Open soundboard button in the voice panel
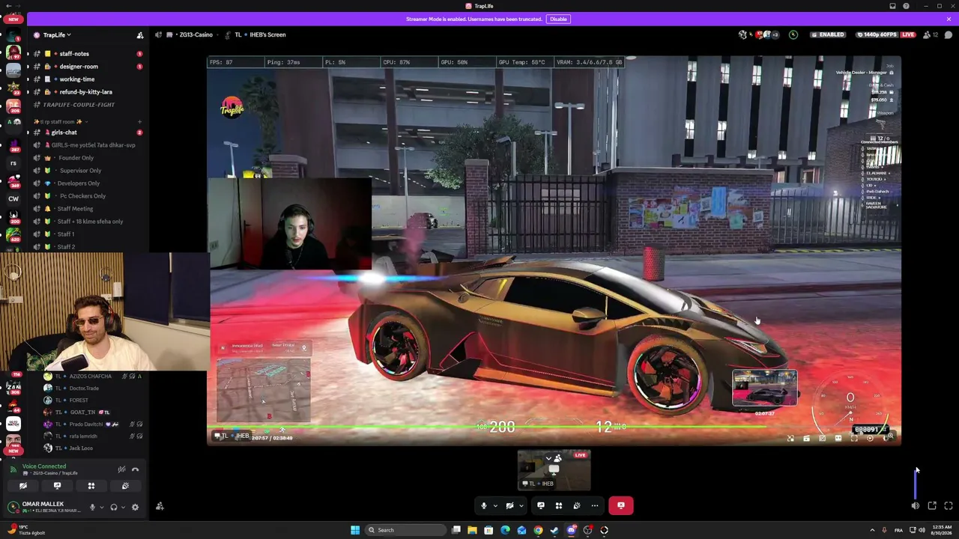 tap(125, 486)
